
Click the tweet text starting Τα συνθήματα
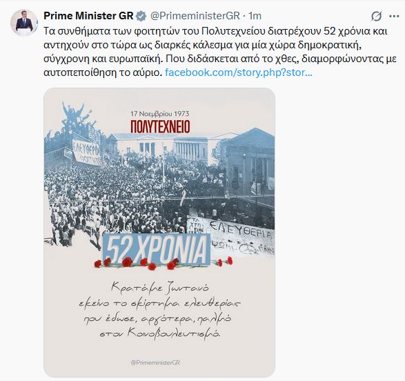point(220,52)
